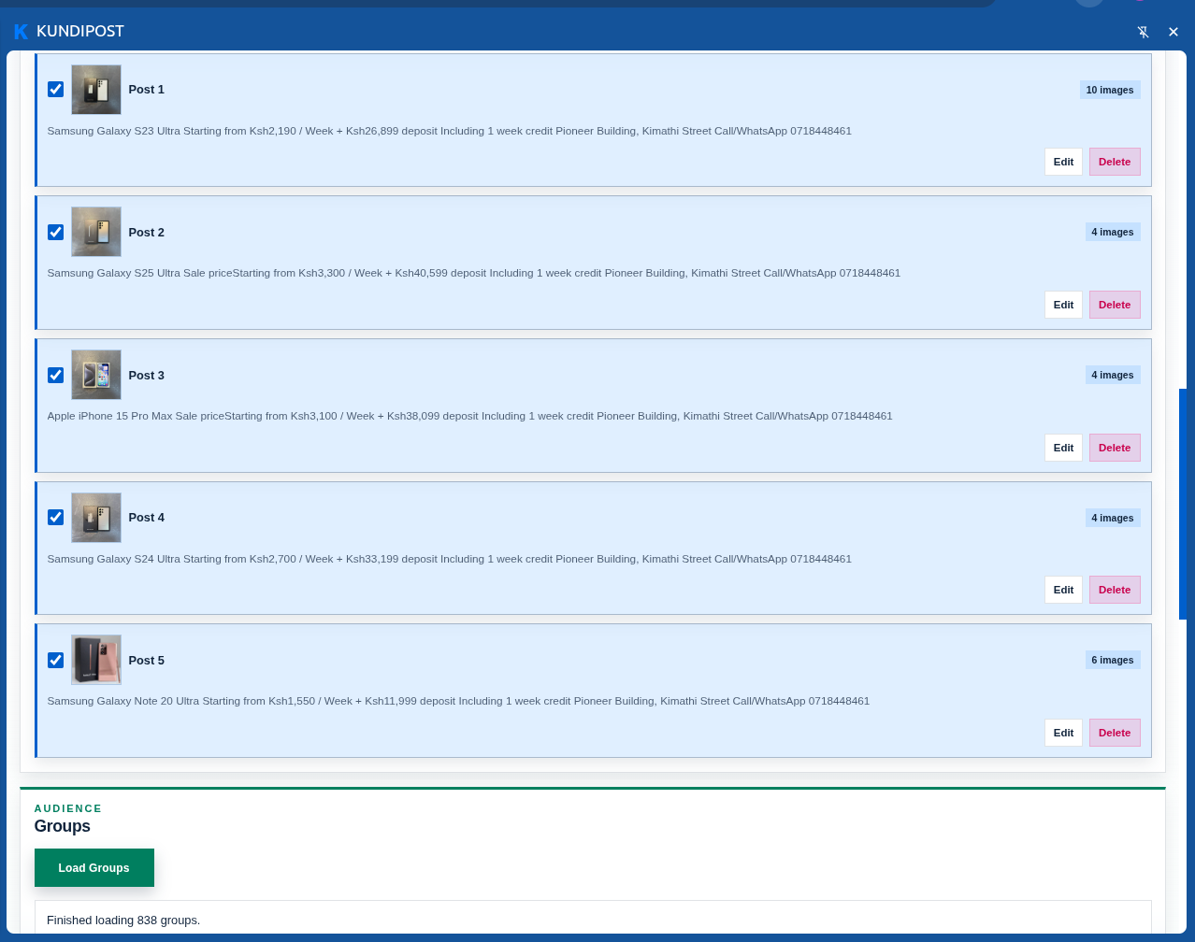Edit Post 5

coord(1063,733)
